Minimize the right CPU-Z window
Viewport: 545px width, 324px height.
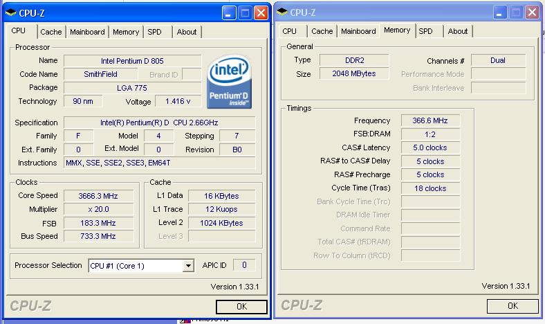tap(500, 12)
